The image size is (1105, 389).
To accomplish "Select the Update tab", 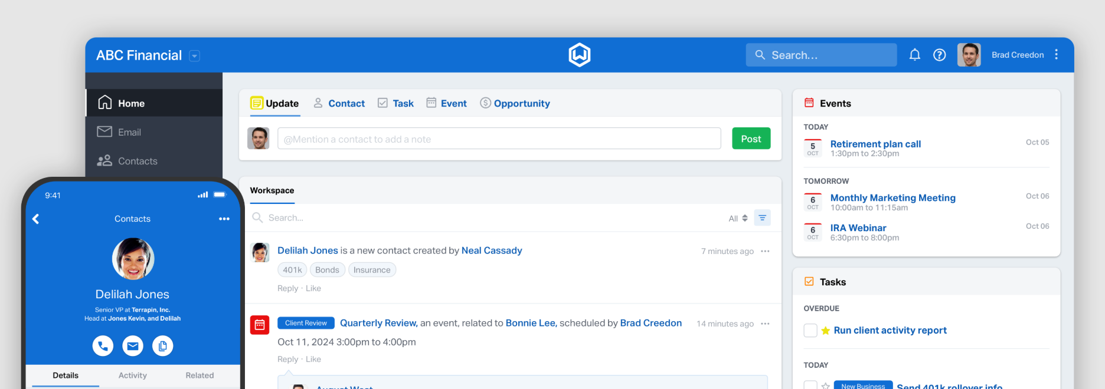I will click(274, 103).
